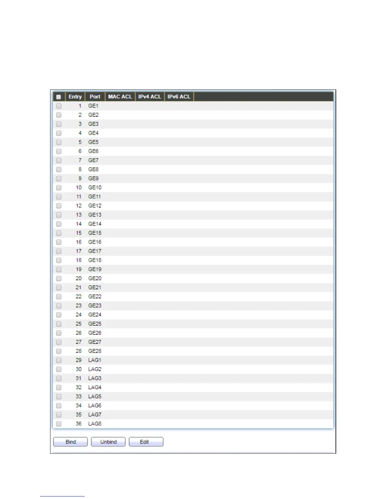Open the Edit button

[x=146, y=442]
